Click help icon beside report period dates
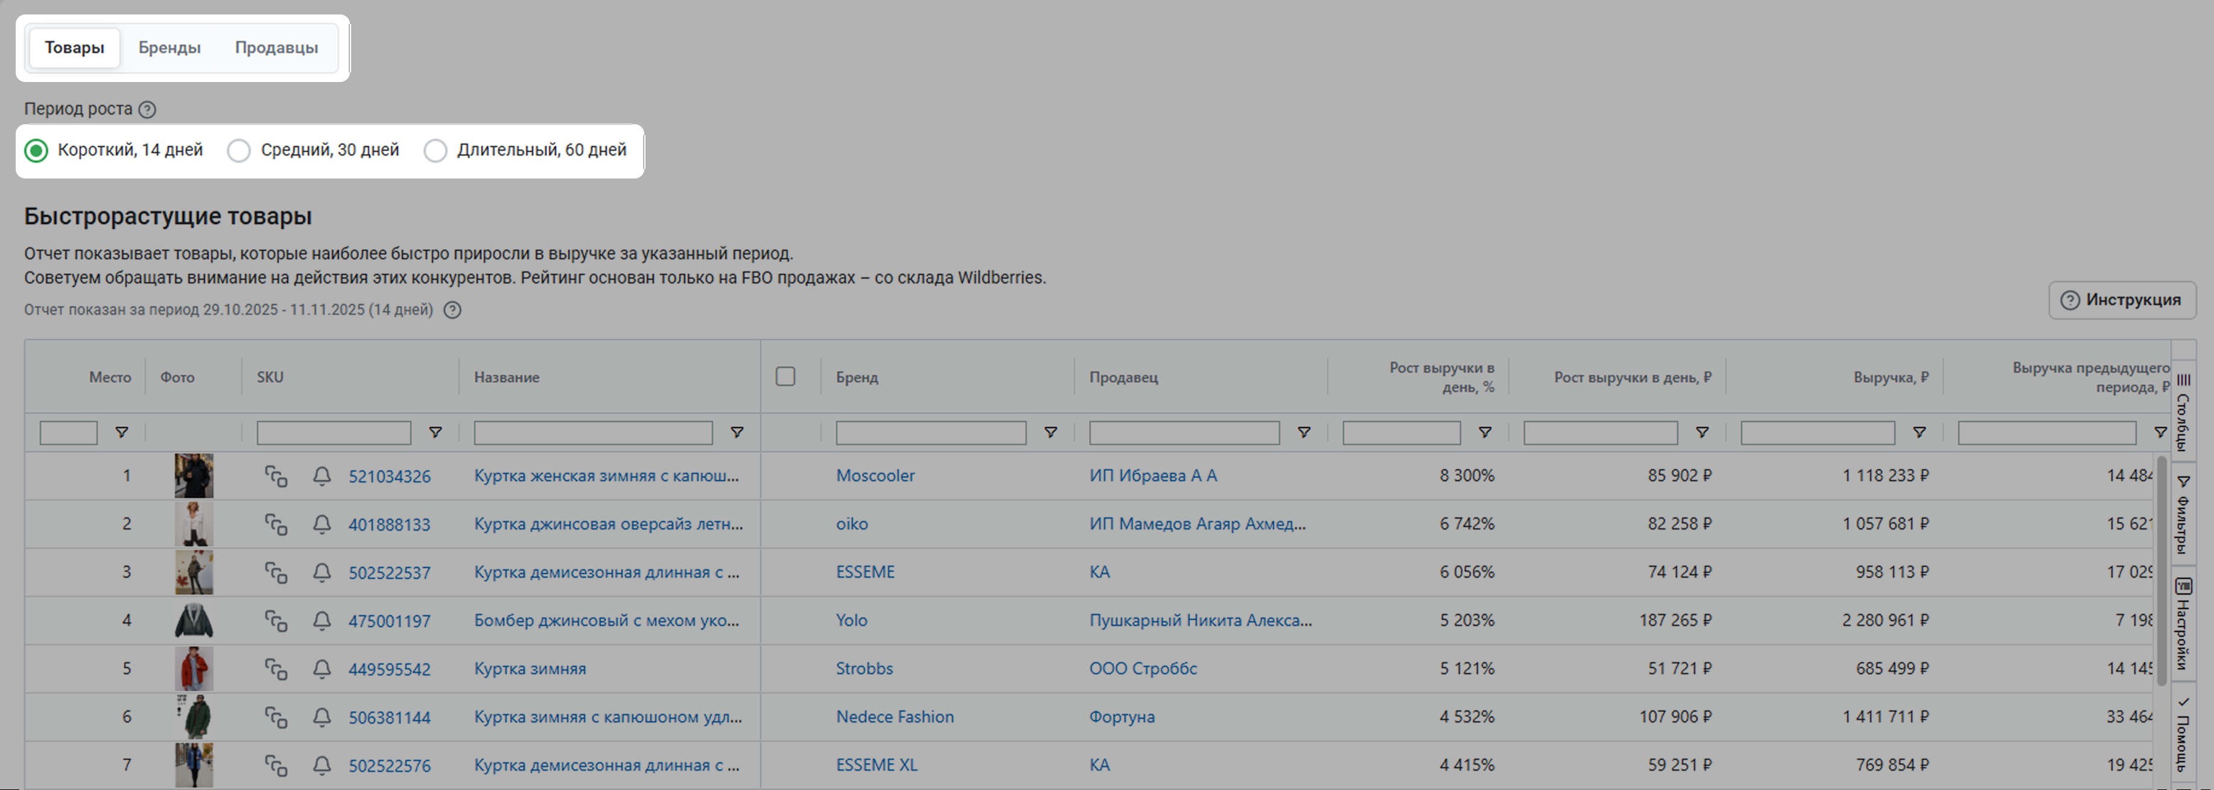This screenshot has width=2214, height=790. point(452,311)
